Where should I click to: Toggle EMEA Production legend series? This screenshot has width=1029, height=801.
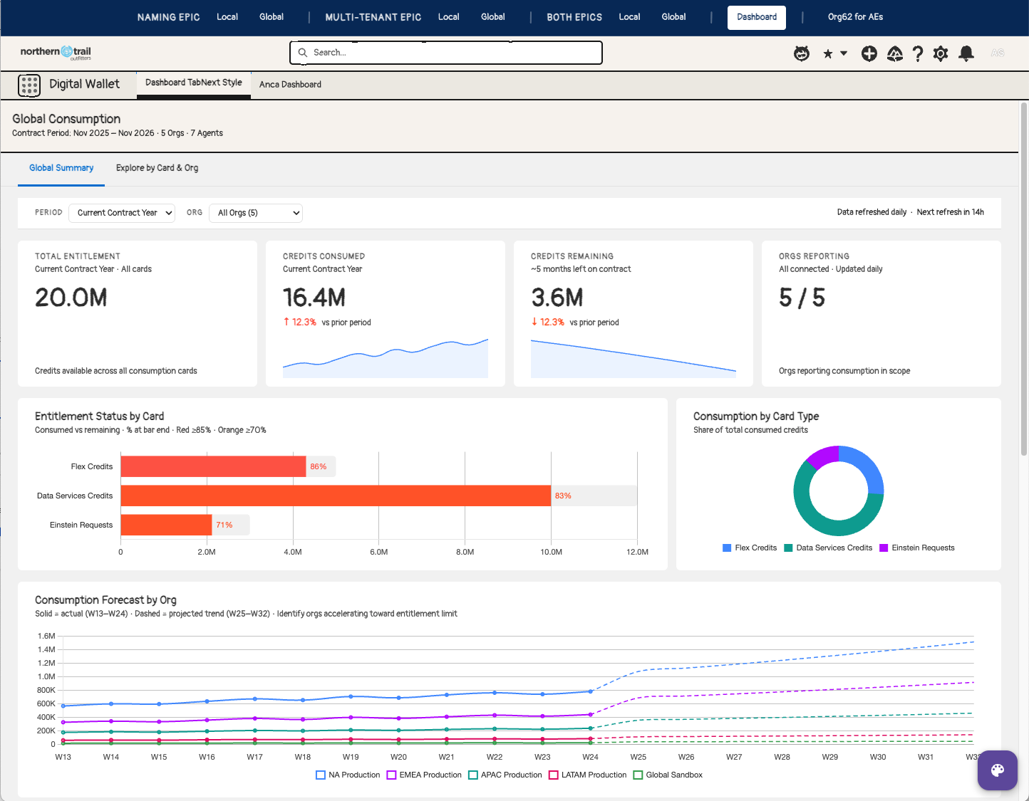tap(424, 775)
